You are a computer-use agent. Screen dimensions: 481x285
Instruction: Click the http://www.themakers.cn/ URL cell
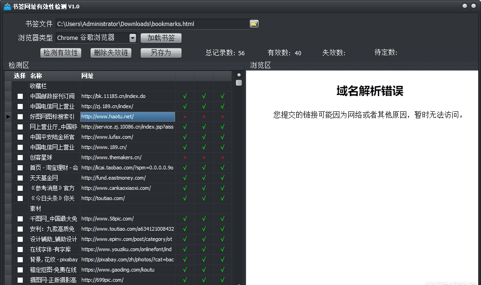[x=128, y=157]
